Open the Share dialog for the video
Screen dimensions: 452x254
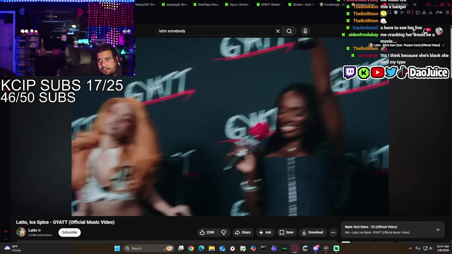[243, 232]
